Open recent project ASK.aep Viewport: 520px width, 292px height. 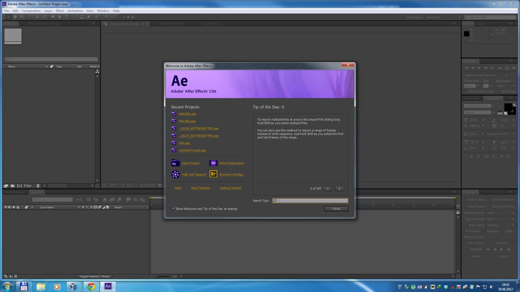(x=184, y=143)
